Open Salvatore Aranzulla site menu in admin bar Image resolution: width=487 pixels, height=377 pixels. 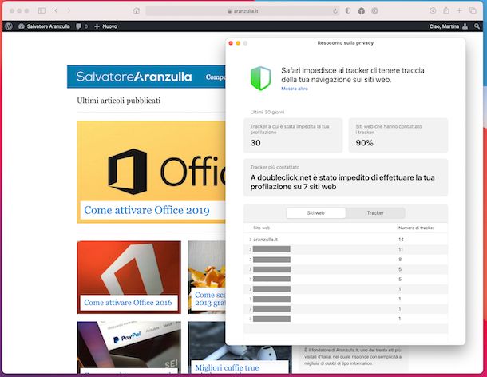tap(44, 26)
